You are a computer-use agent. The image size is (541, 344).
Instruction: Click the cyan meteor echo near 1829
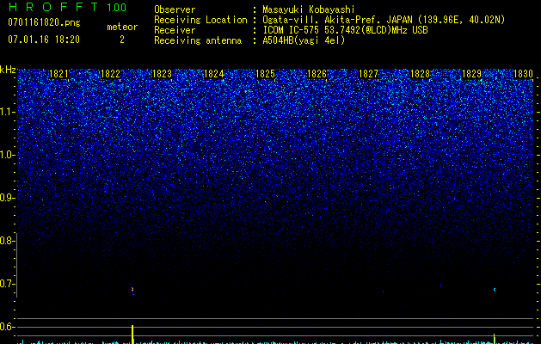495,290
